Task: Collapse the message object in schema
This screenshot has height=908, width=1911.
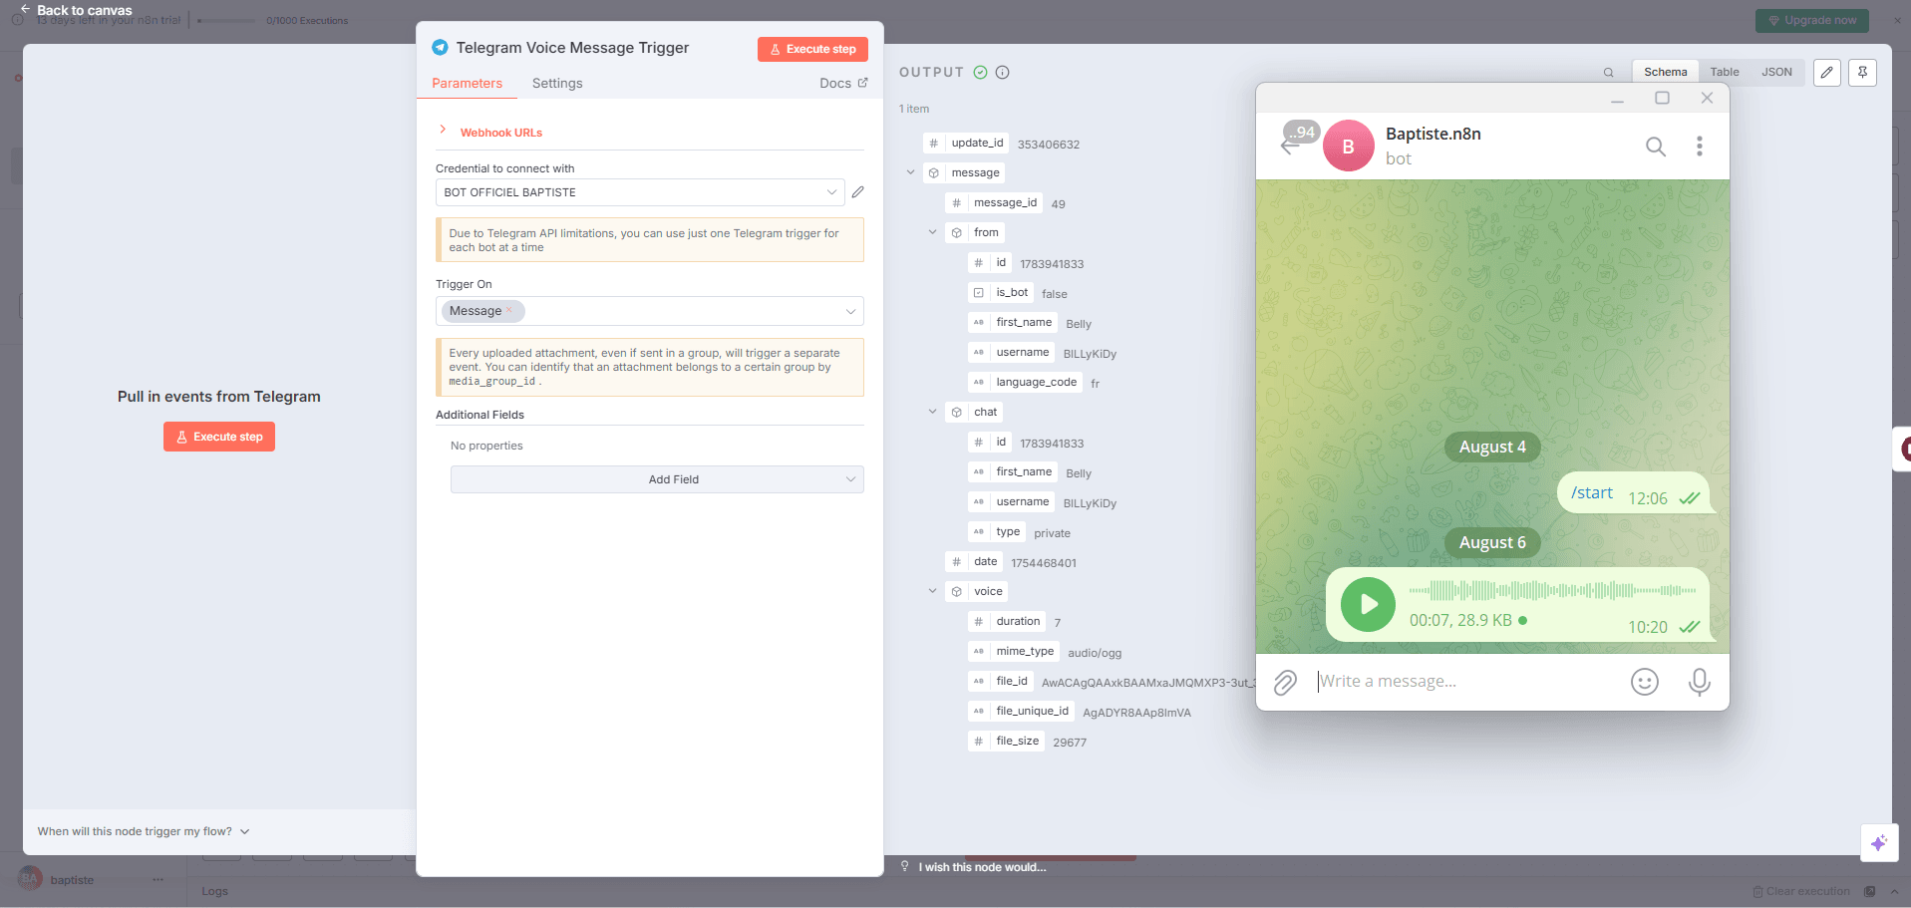Action: [x=910, y=172]
